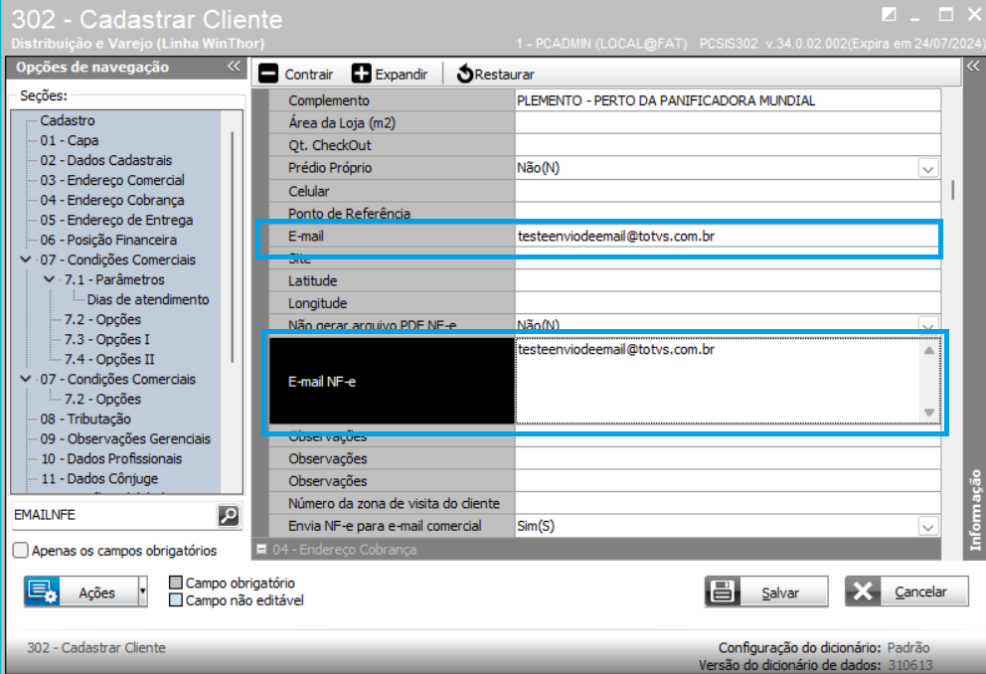Collapse the 04 - Endereço Cobrança section icon
The height and width of the screenshot is (674, 986).
coord(261,549)
